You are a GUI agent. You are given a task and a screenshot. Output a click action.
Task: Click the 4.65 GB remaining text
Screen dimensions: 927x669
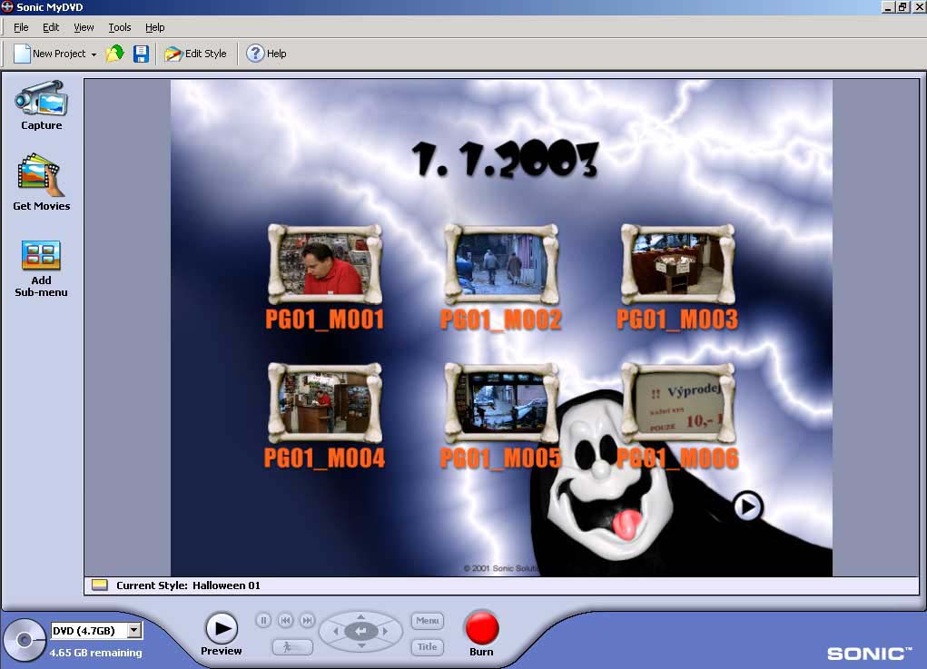tap(95, 653)
